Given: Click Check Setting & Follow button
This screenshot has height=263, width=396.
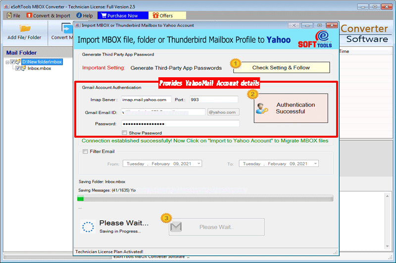Looking at the screenshot, I should (281, 67).
